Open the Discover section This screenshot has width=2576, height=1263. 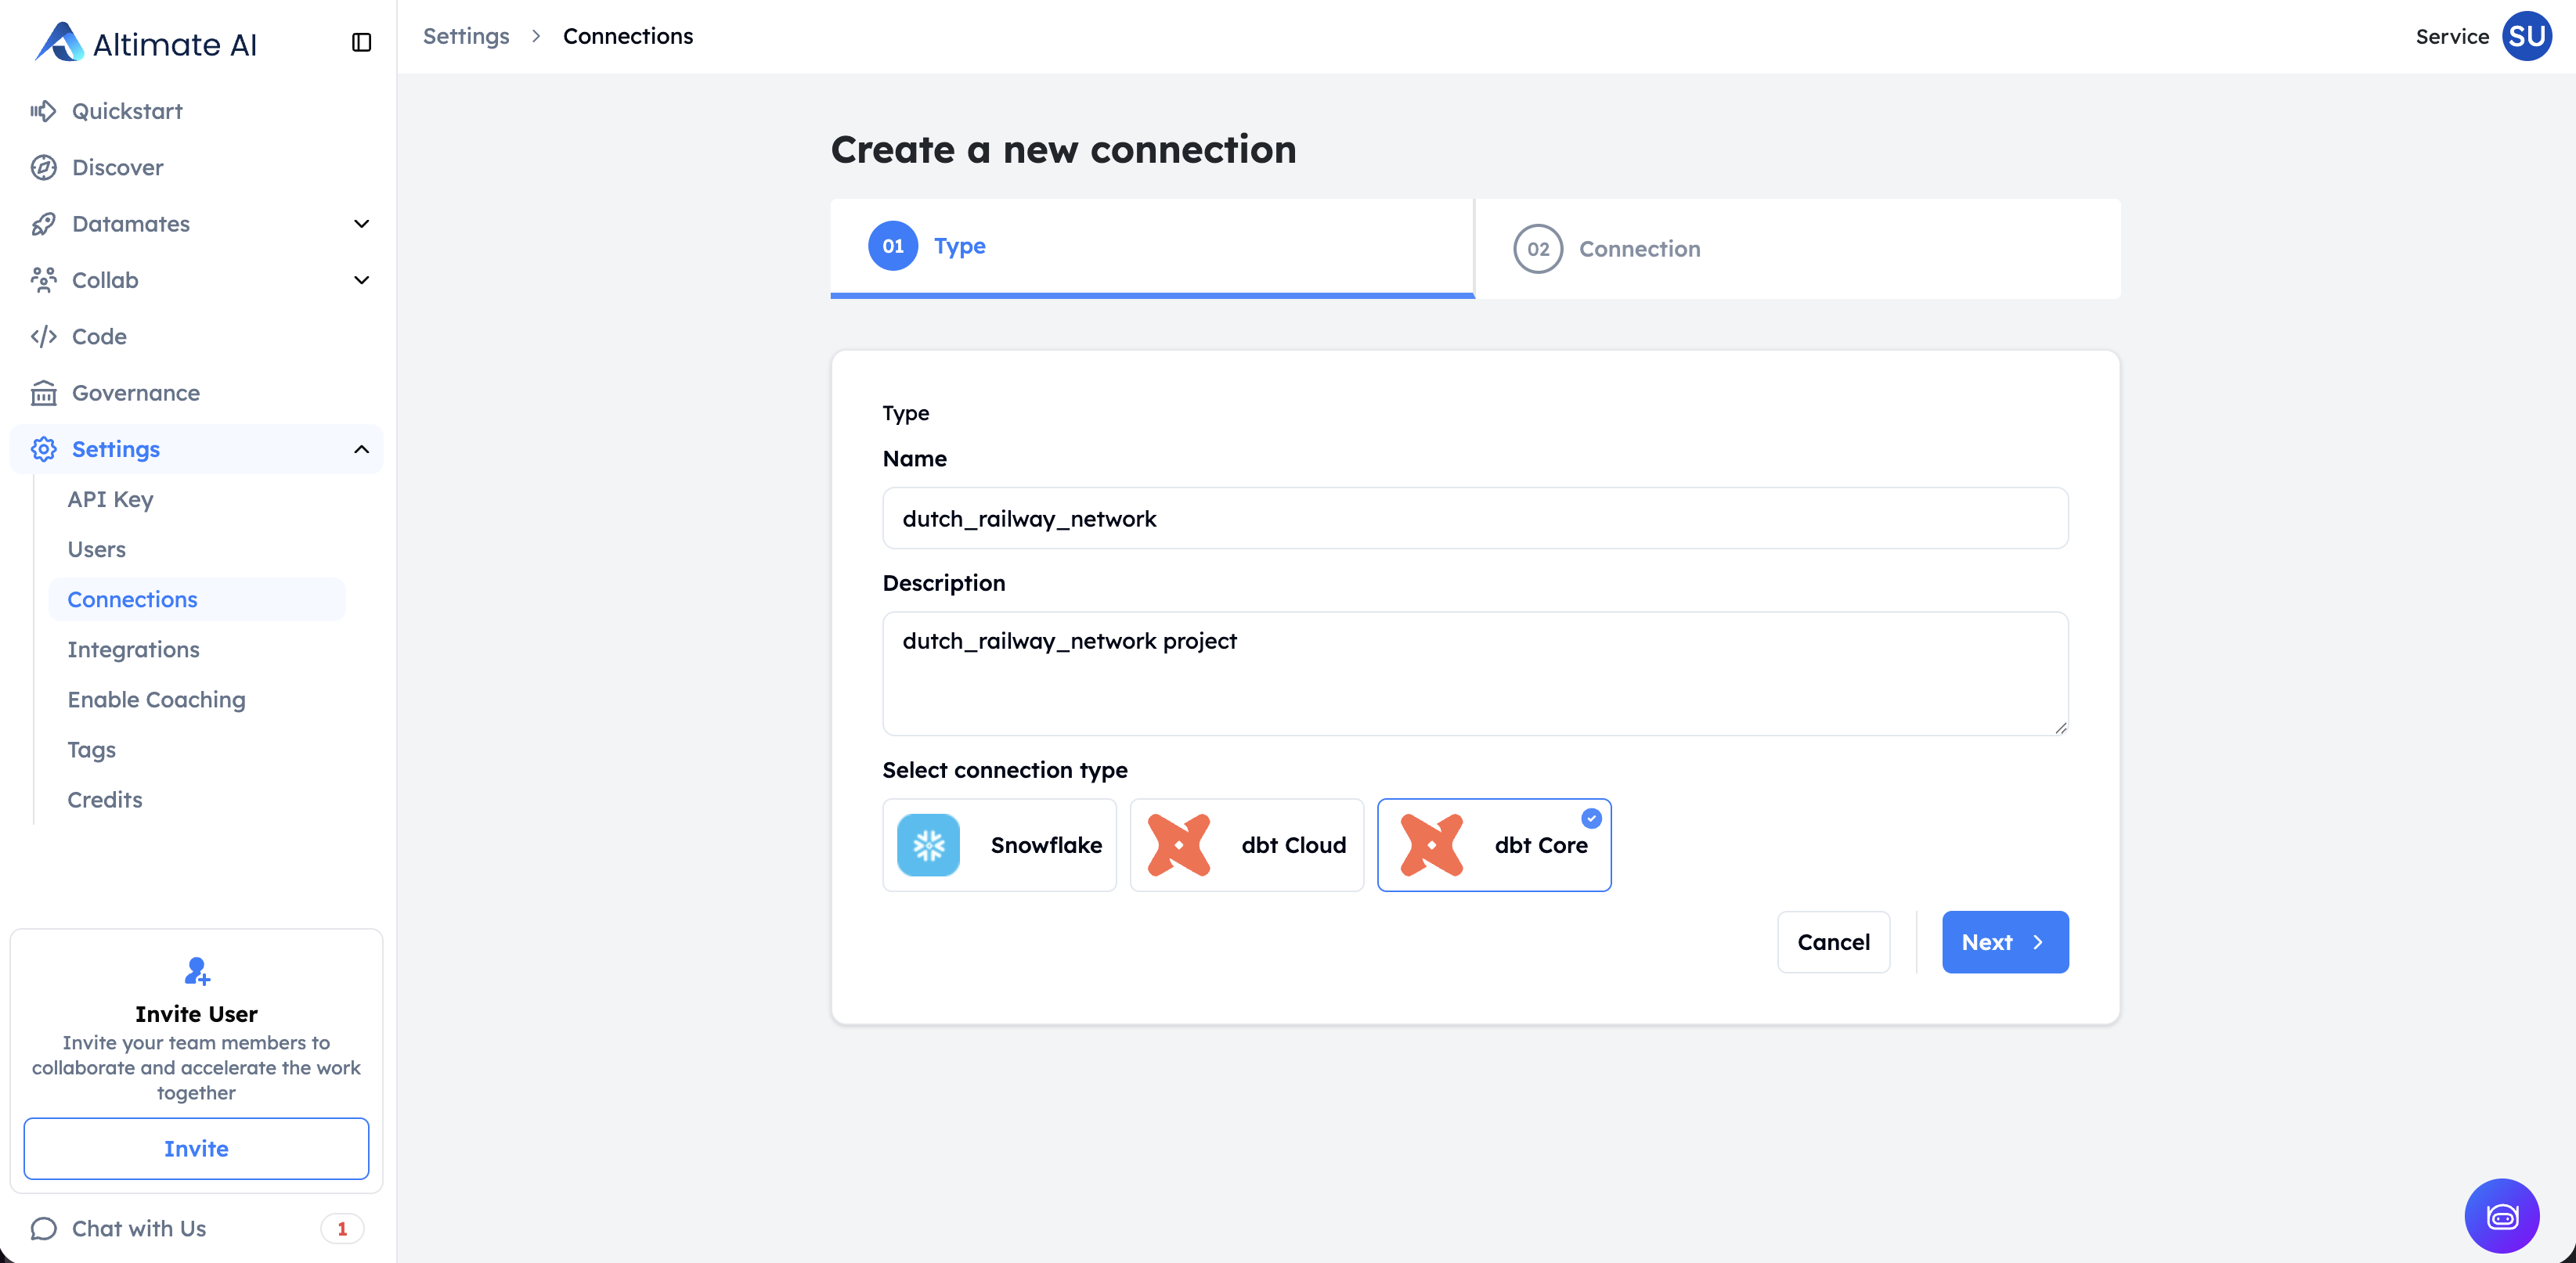point(117,167)
